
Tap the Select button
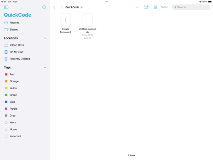click(x=165, y=7)
